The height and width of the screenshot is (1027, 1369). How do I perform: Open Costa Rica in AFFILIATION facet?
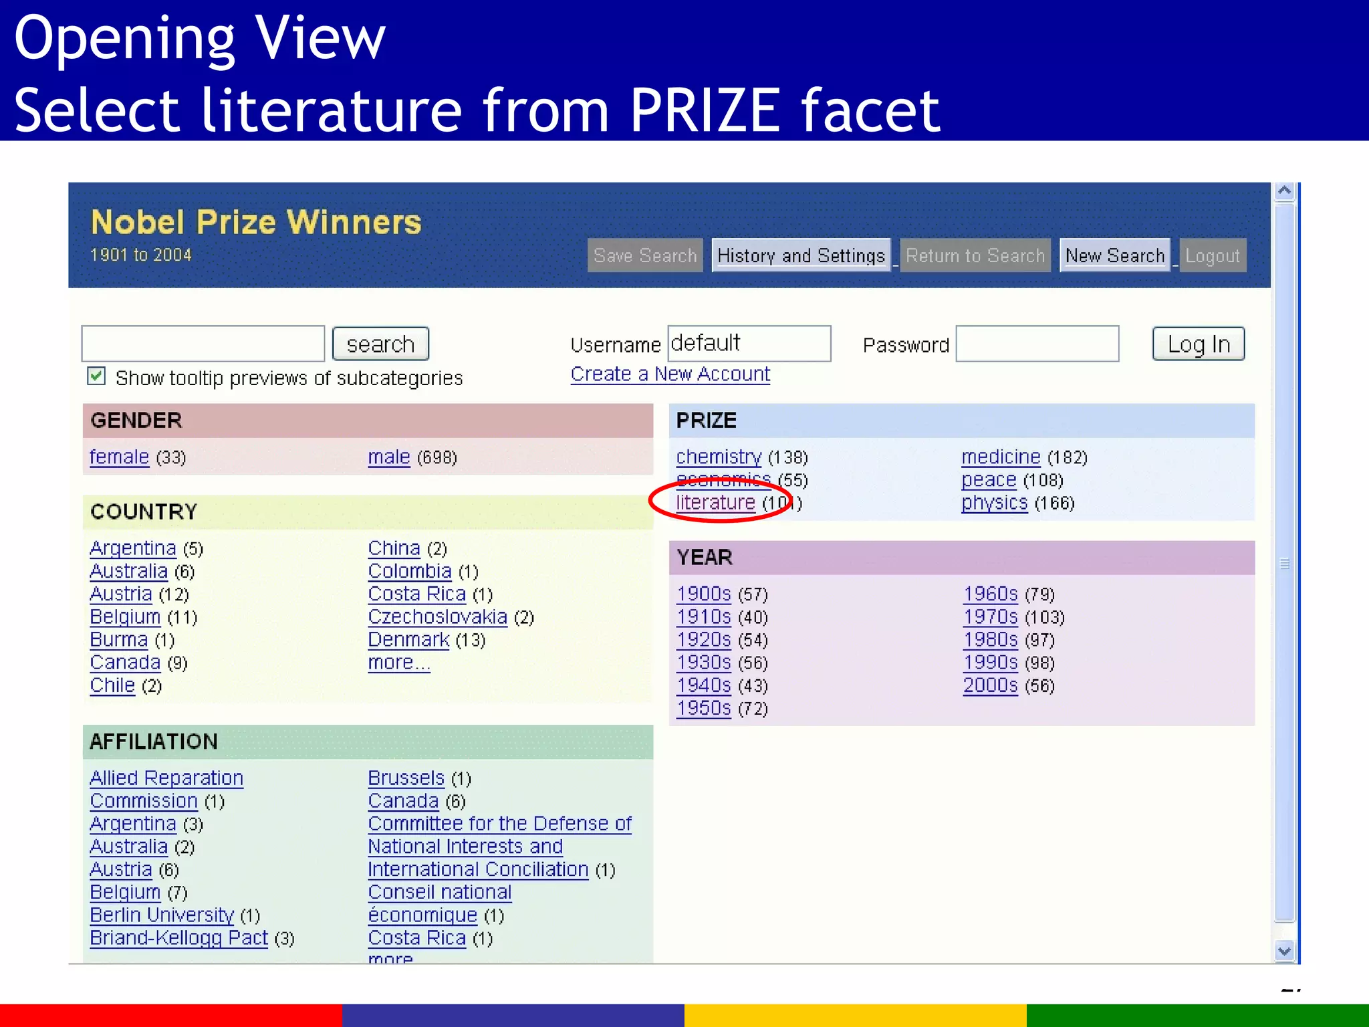(x=417, y=937)
